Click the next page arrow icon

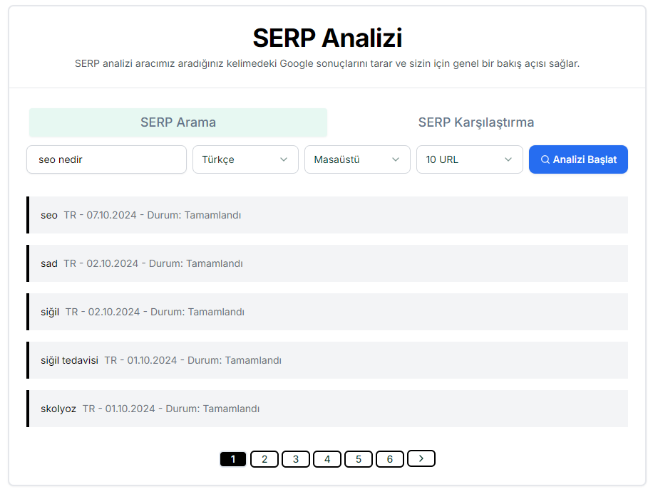tap(421, 458)
